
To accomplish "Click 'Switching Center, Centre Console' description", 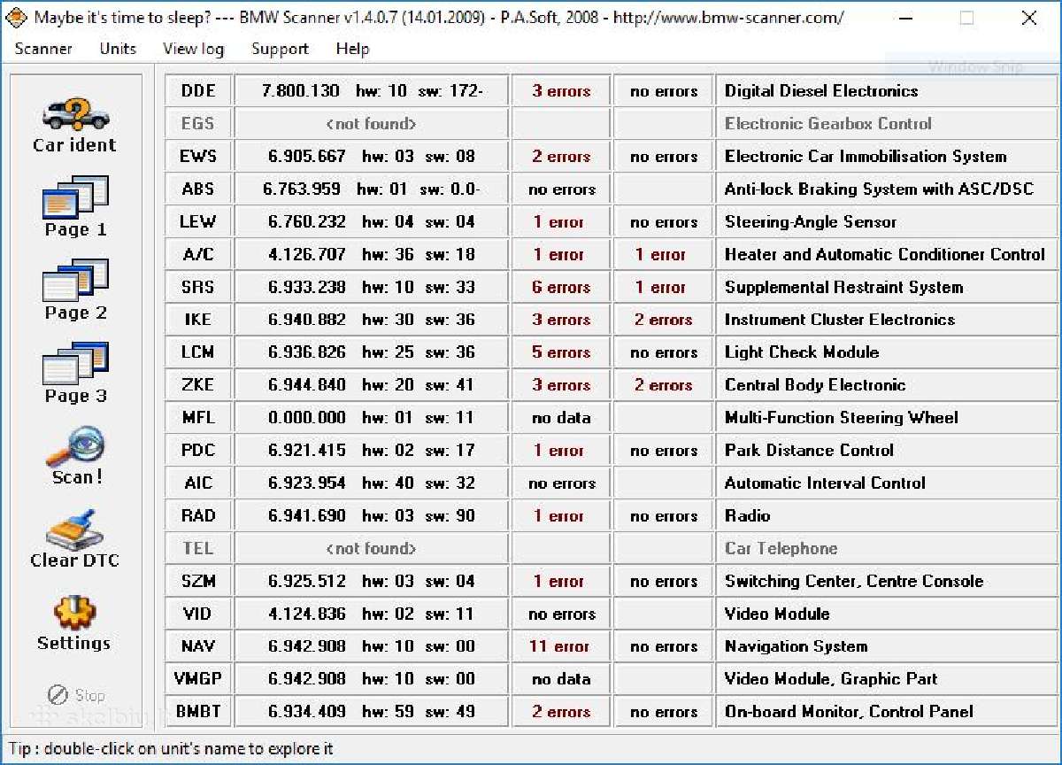I will [854, 582].
